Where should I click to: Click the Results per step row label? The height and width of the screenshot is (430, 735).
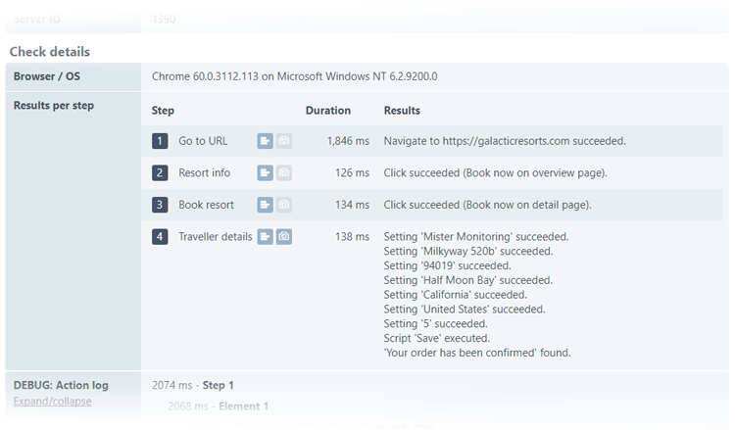[54, 106]
